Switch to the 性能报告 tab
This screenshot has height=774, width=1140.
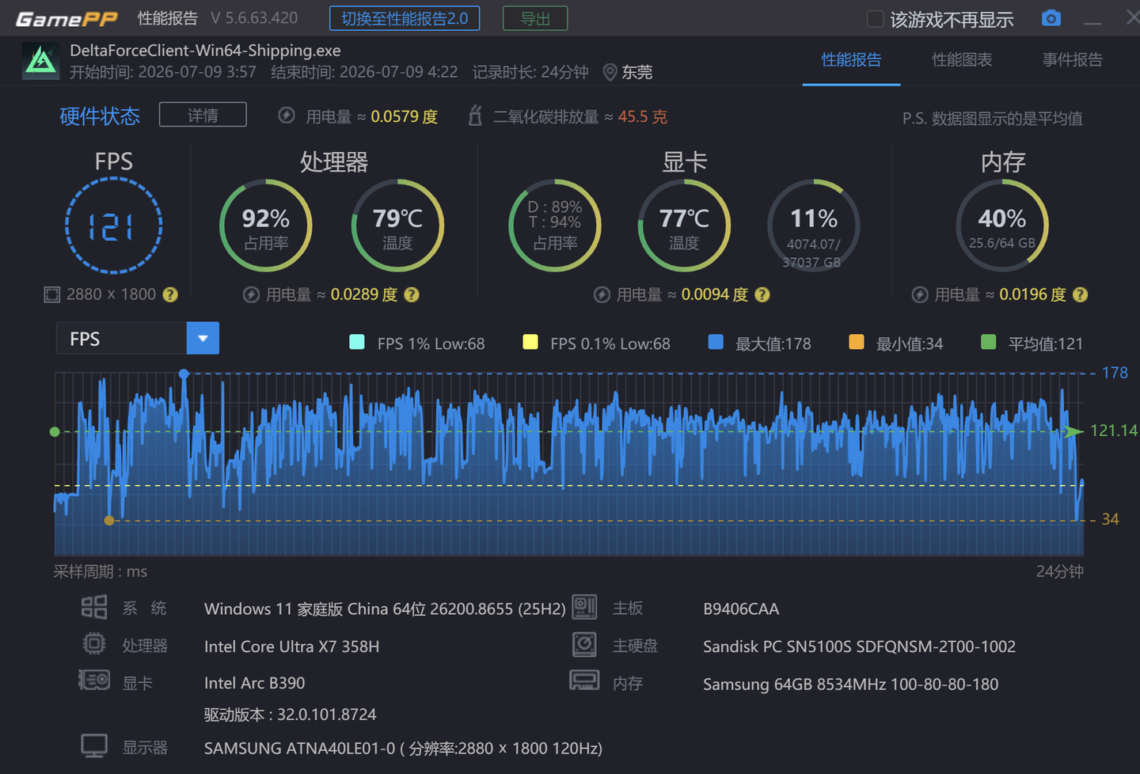click(851, 59)
